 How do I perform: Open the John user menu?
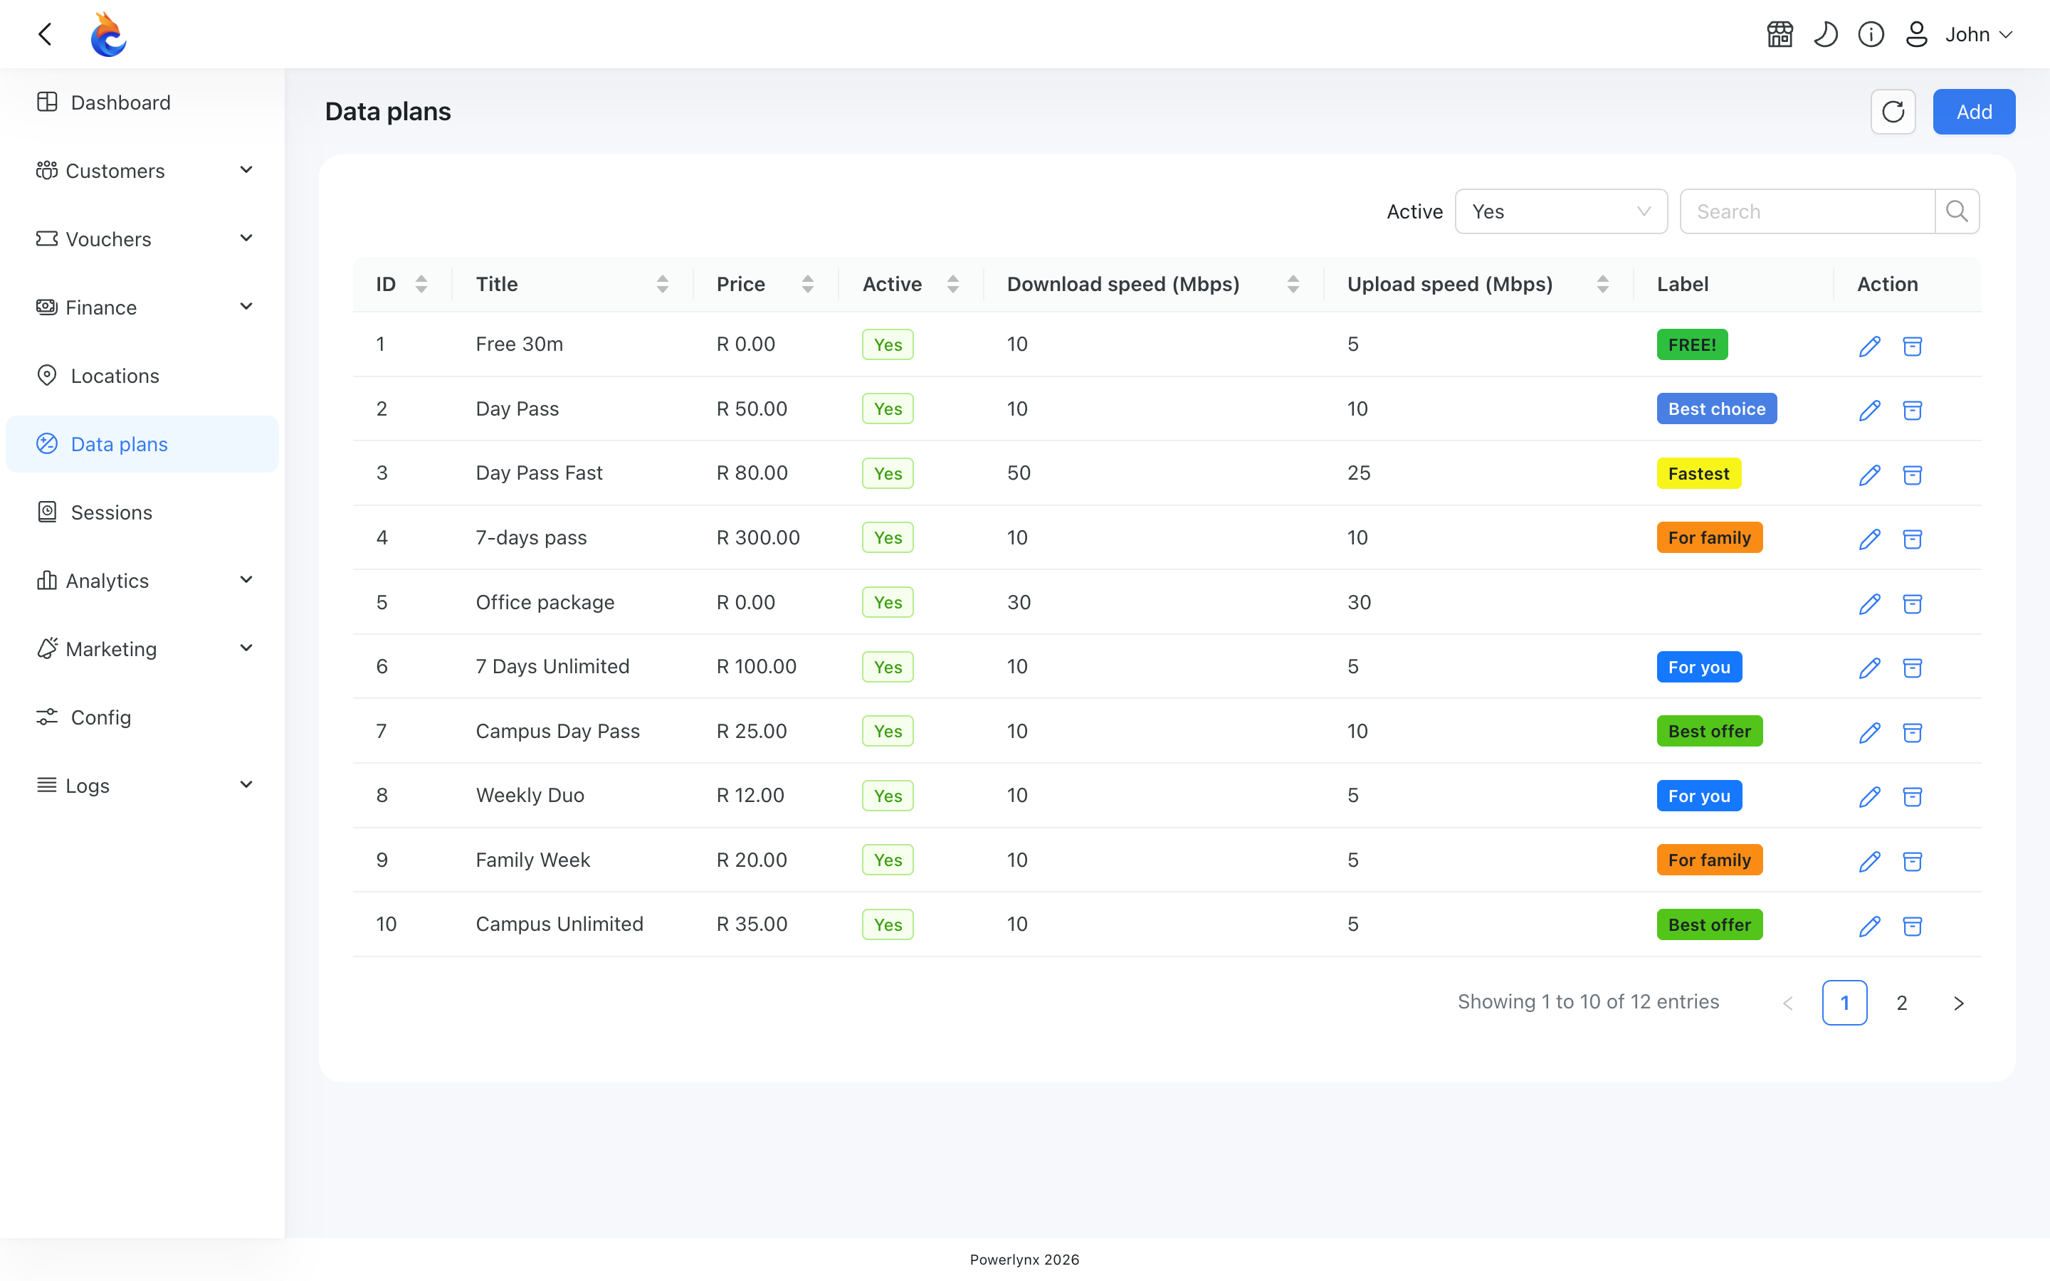(1958, 35)
